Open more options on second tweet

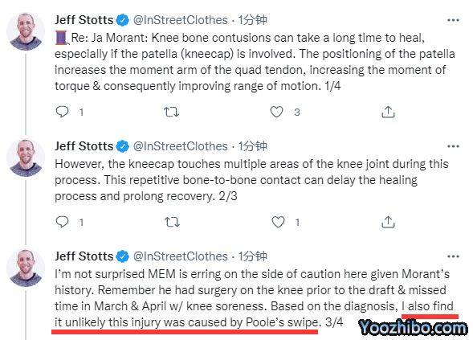point(453,146)
